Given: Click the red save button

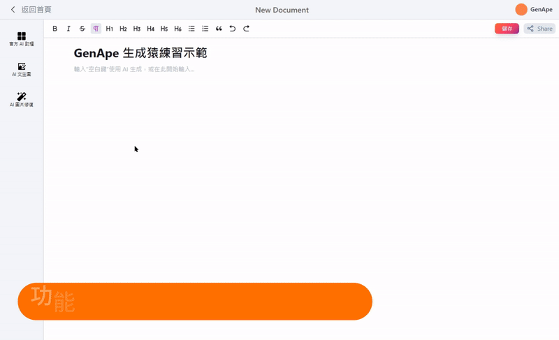Looking at the screenshot, I should coord(507,29).
